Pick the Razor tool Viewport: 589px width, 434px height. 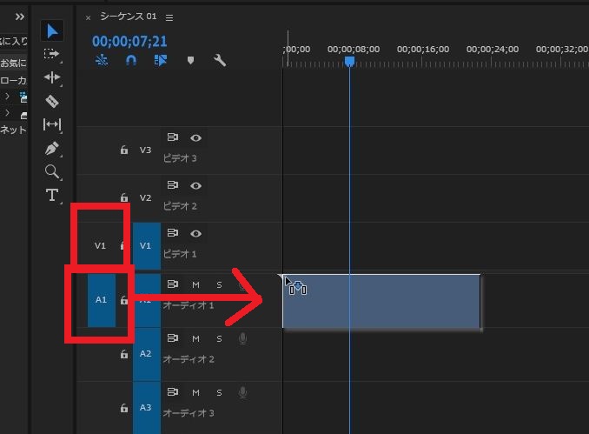52,101
